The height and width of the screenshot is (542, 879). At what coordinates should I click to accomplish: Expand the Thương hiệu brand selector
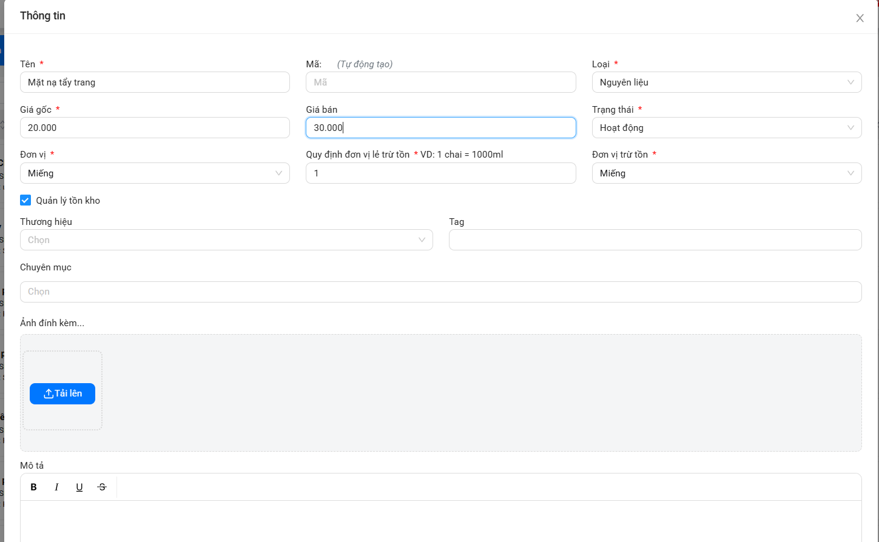click(226, 240)
